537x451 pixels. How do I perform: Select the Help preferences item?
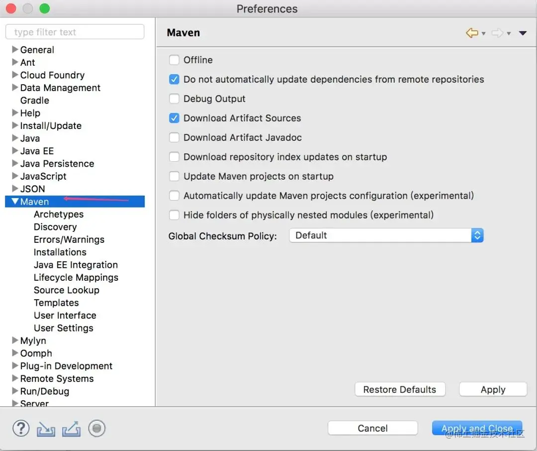point(30,113)
